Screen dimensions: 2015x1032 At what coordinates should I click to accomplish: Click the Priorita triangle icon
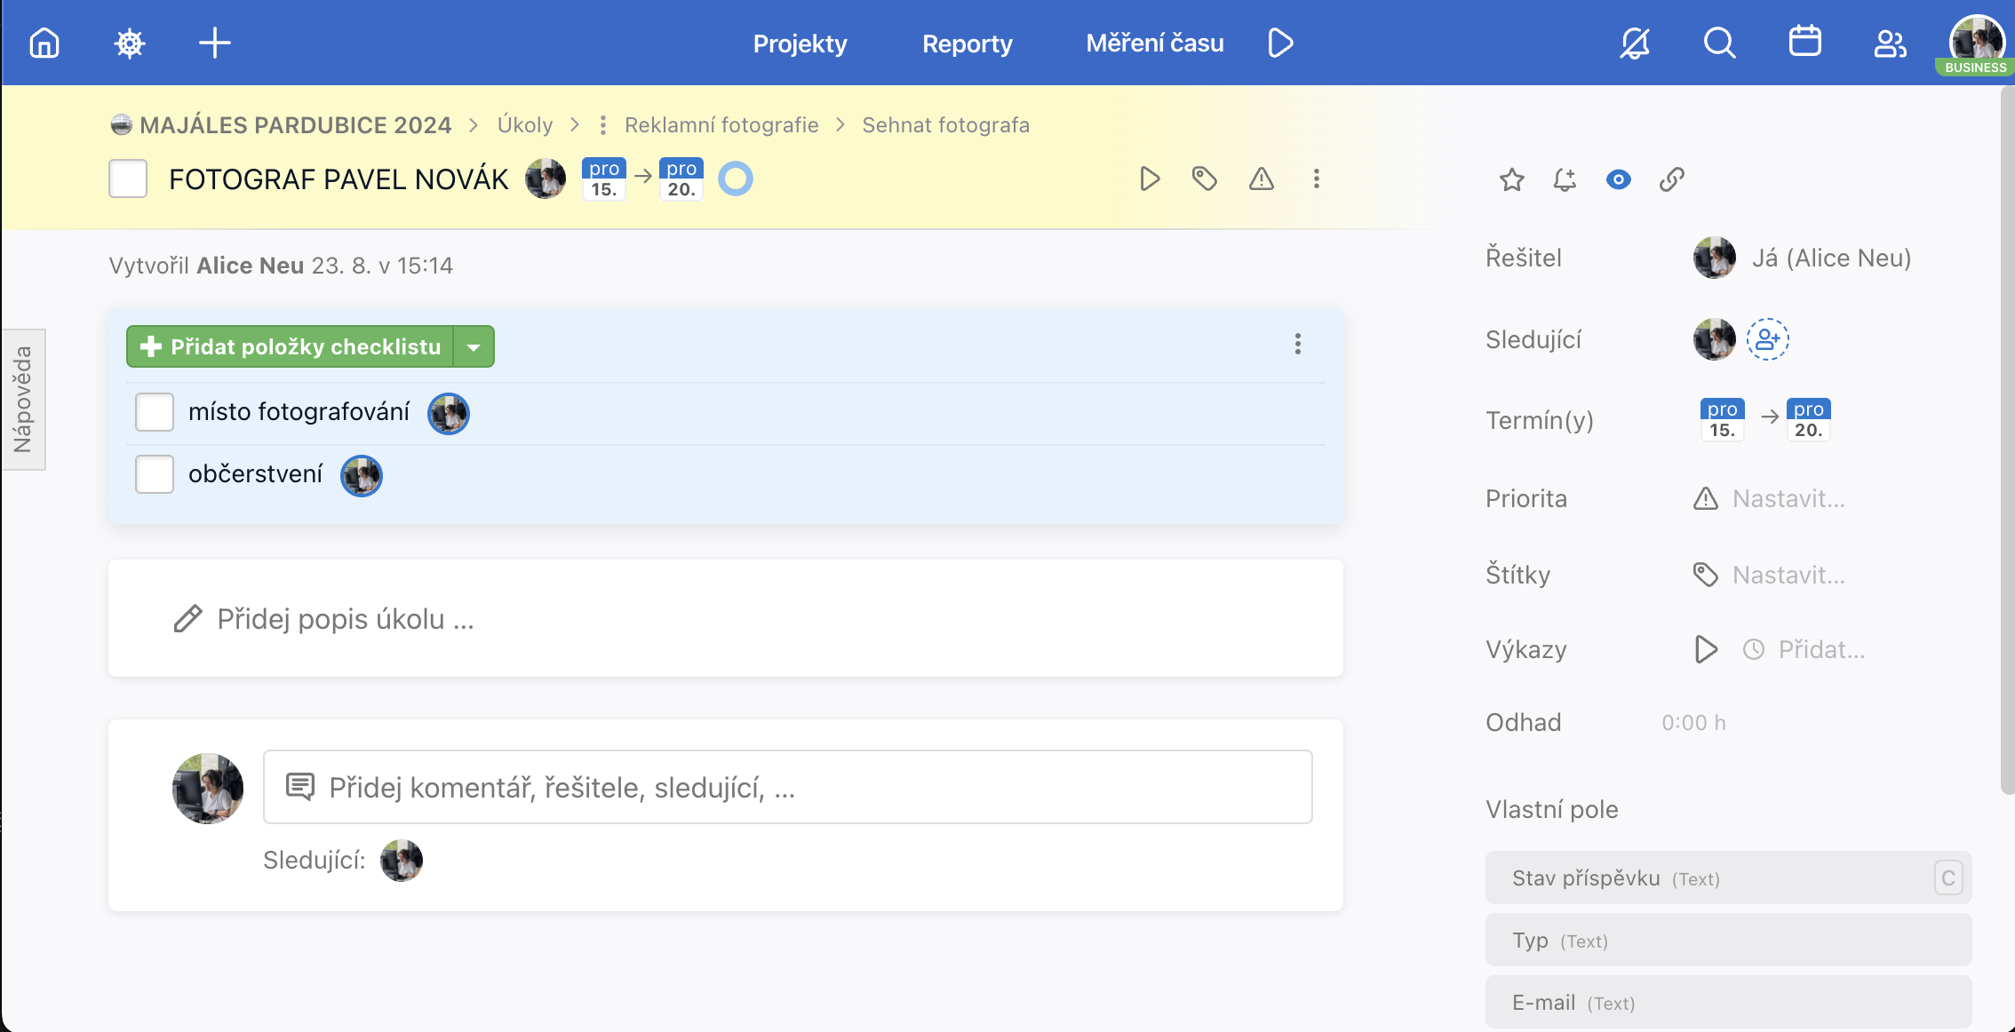1706,498
